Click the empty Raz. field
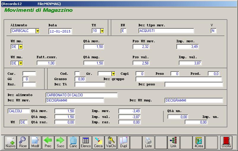 coord(29,85)
